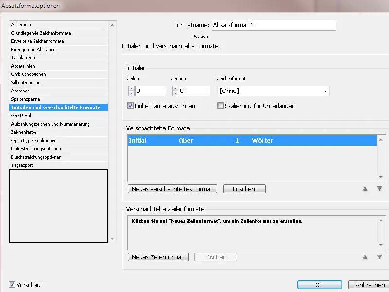The width and height of the screenshot is (389, 292).
Task: Toggle the Vorschau preview checkbox
Action: [12, 284]
